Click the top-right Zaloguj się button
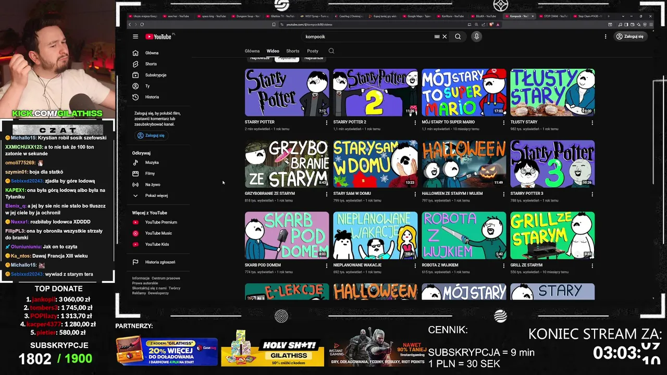 [629, 36]
